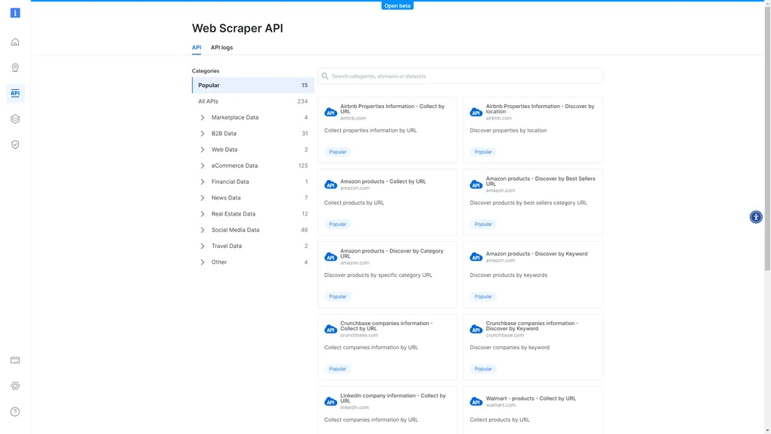Select the All APIs category
This screenshot has height=434, width=771.
(x=252, y=101)
